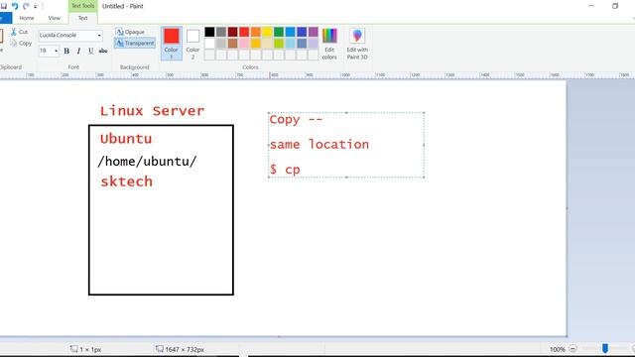Click the 100% zoom level indicator
The width and height of the screenshot is (635, 357).
pos(558,349)
